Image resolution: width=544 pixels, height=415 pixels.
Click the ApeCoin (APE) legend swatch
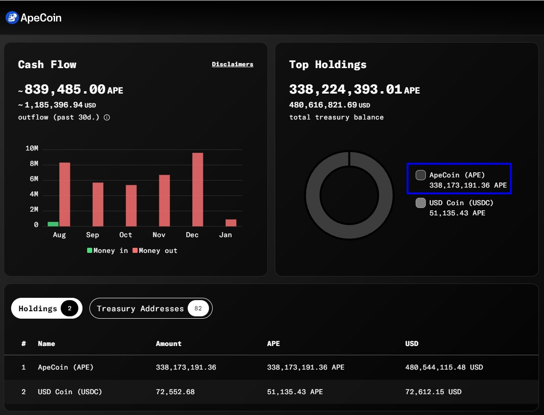[420, 175]
